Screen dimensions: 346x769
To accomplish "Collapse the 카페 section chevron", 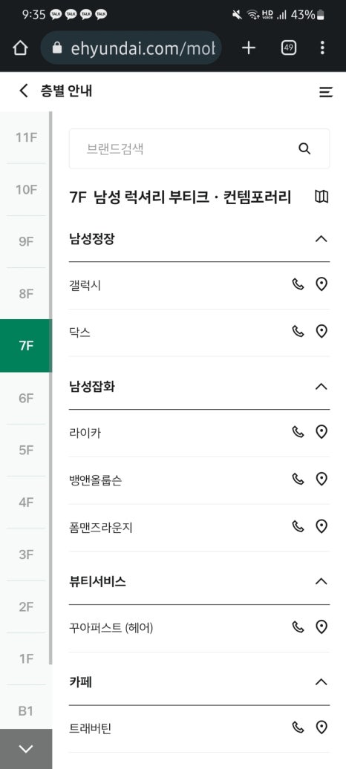I will point(321,681).
